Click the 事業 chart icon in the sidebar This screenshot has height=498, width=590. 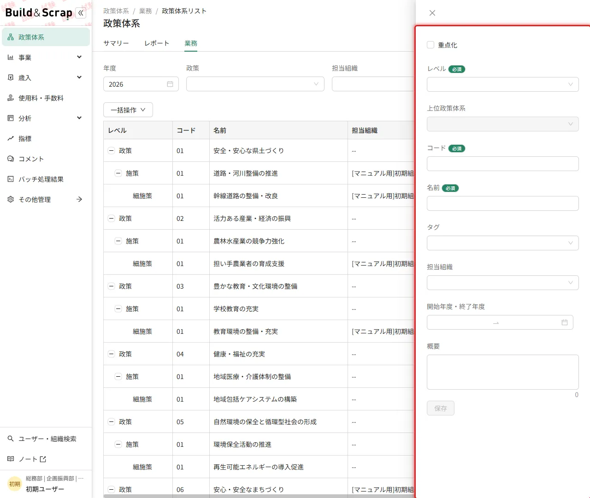11,58
